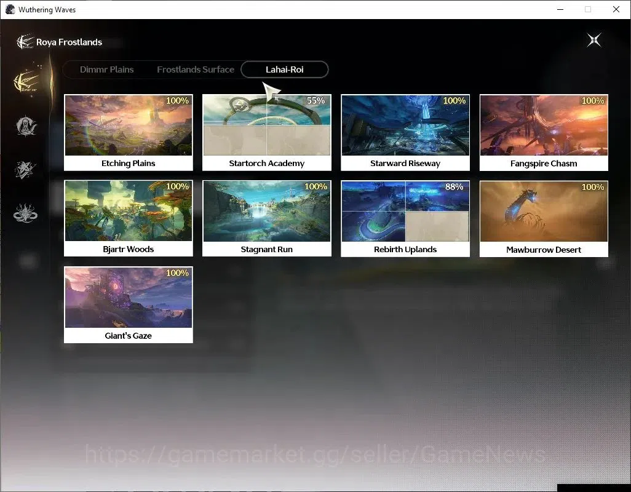The width and height of the screenshot is (631, 492).
Task: Click the Giant's Gaze label
Action: (129, 336)
